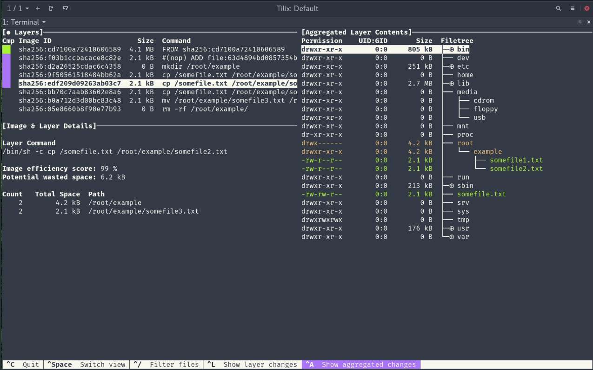The image size is (593, 370).
Task: Click the add terminal right icon
Action: coord(51,8)
